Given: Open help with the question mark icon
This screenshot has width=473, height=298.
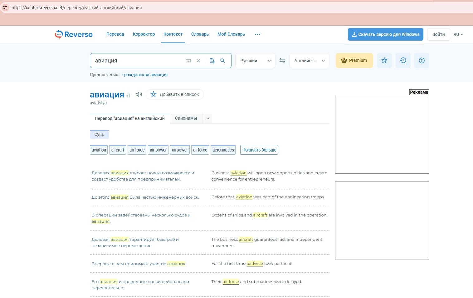Looking at the screenshot, I should click(x=422, y=61).
